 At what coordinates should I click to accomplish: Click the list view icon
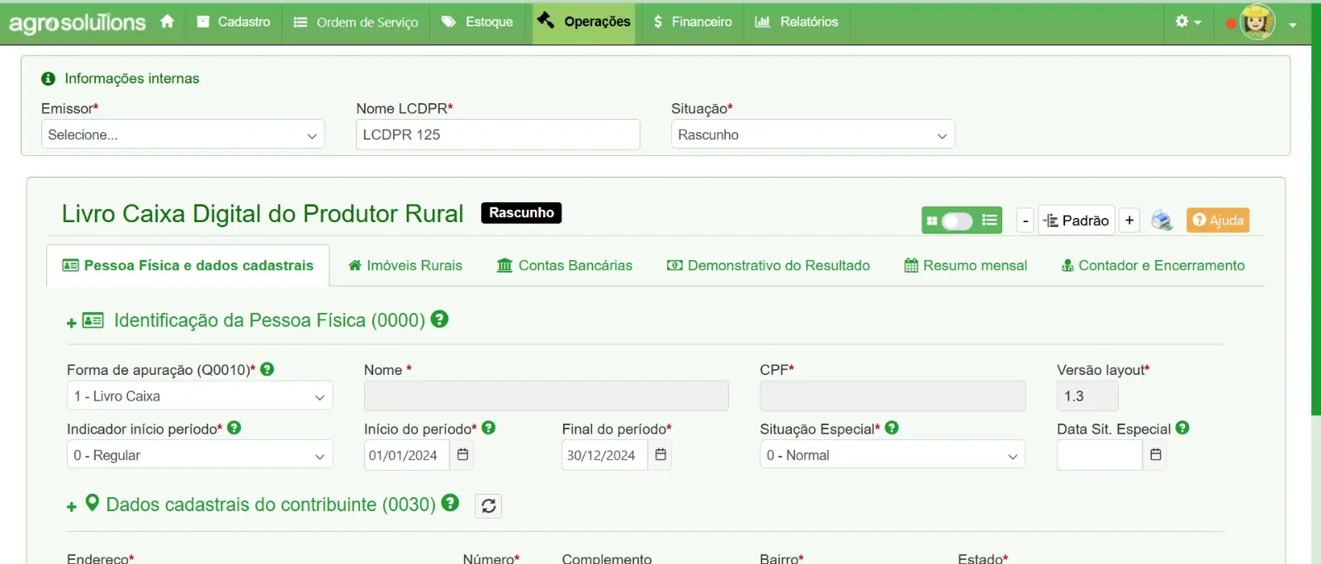pyautogui.click(x=989, y=220)
